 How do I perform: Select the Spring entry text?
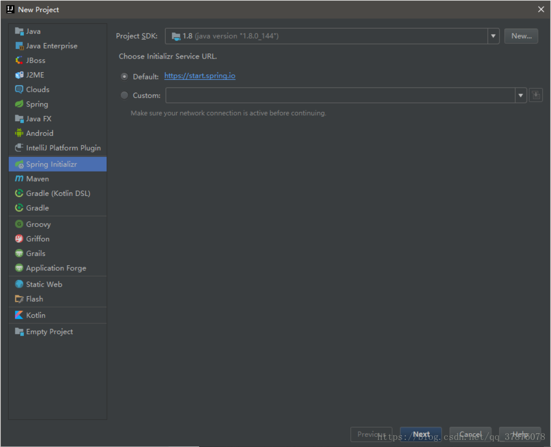tap(37, 104)
